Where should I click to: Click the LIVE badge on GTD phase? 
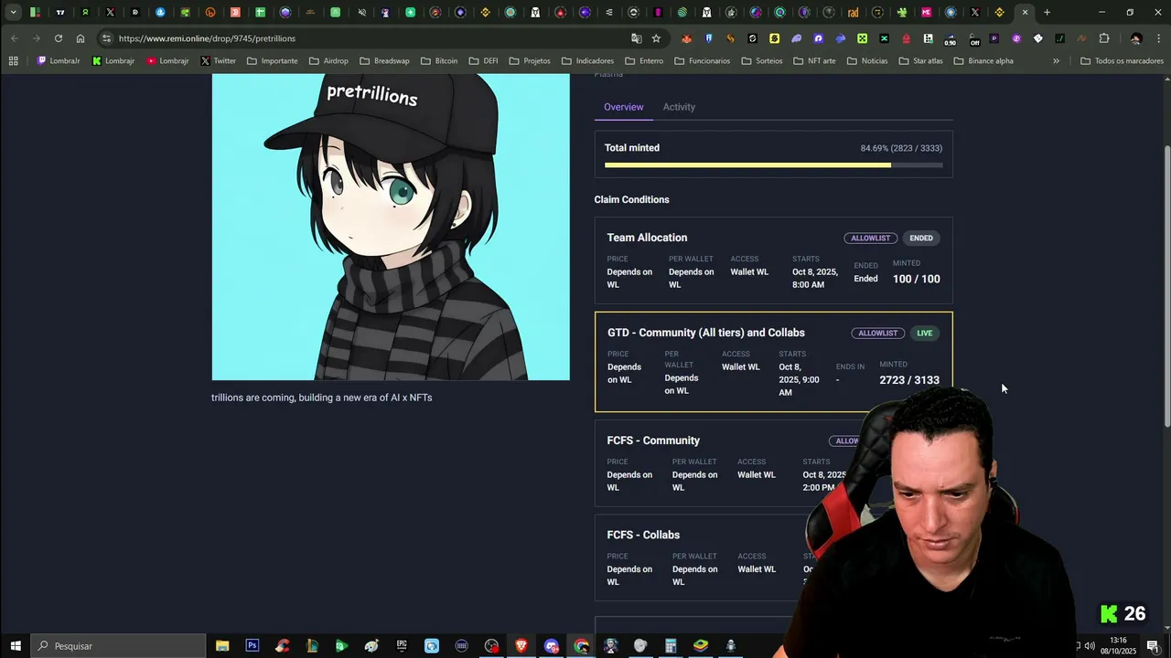(x=925, y=333)
